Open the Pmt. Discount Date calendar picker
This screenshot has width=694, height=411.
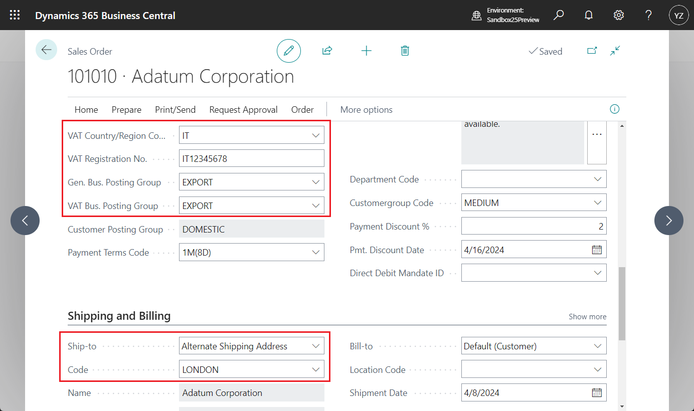point(597,249)
